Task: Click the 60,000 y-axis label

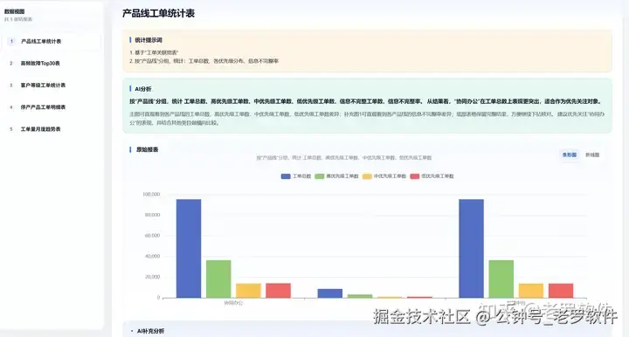Action: pyautogui.click(x=152, y=236)
